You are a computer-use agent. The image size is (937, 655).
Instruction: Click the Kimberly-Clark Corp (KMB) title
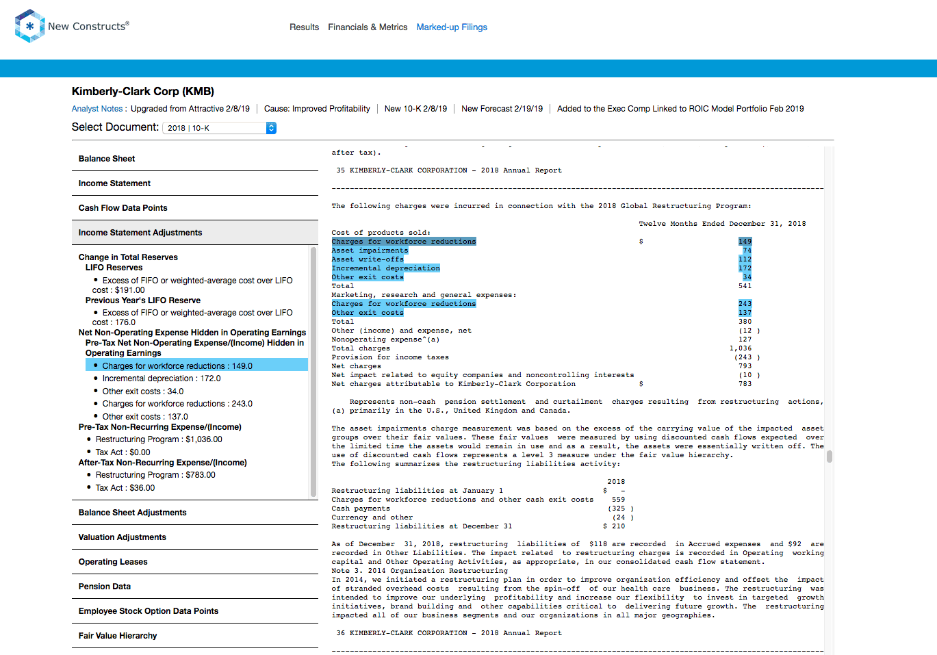point(143,92)
